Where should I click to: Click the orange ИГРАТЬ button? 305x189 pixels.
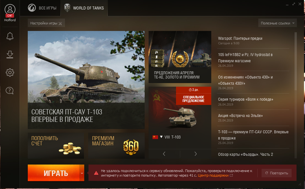click(54, 173)
